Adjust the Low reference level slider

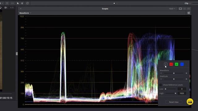click(170, 89)
